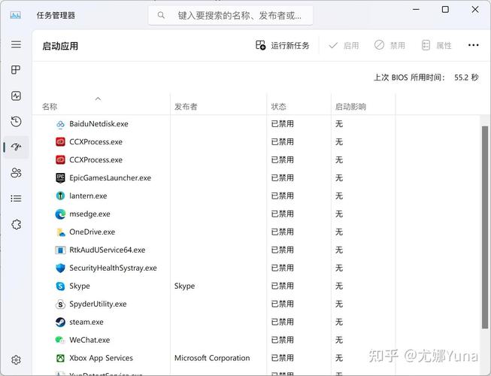
Task: Click the SpyderUtility.exe icon
Action: pyautogui.click(x=60, y=304)
